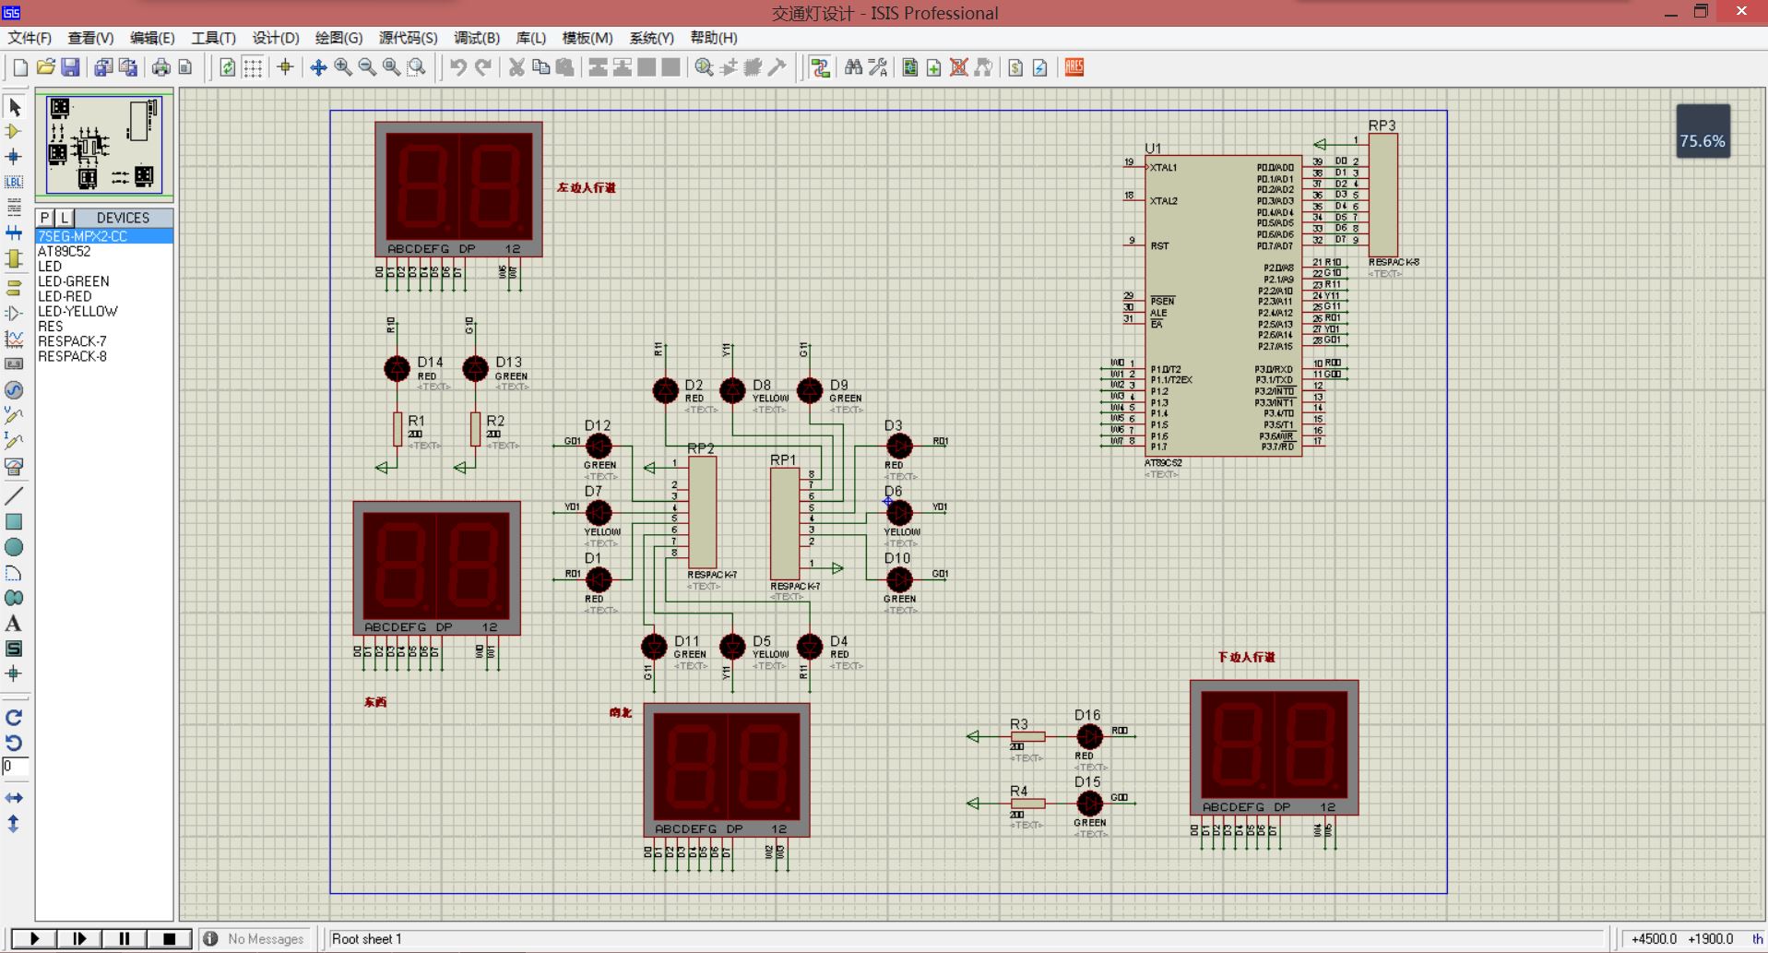Click the Pan/center view arrows icon
Image resolution: width=1768 pixels, height=953 pixels.
tap(318, 67)
